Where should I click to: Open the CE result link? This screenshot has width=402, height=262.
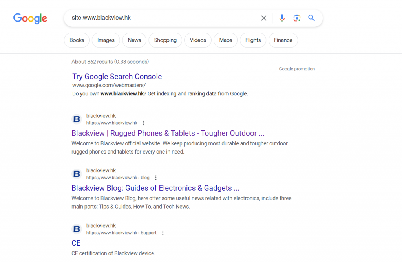(76, 243)
